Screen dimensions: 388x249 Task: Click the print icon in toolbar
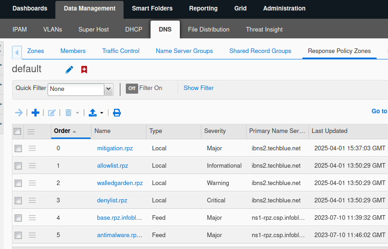pyautogui.click(x=117, y=112)
